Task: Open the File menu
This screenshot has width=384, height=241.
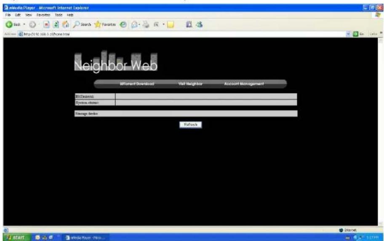Action: tap(8, 15)
